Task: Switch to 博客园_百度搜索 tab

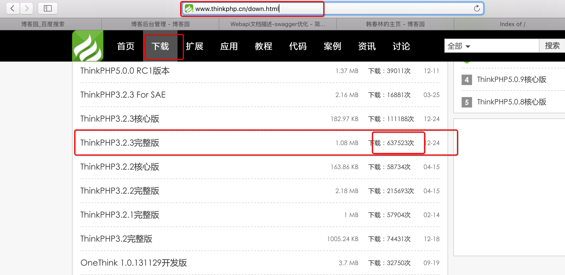Action: [43, 24]
